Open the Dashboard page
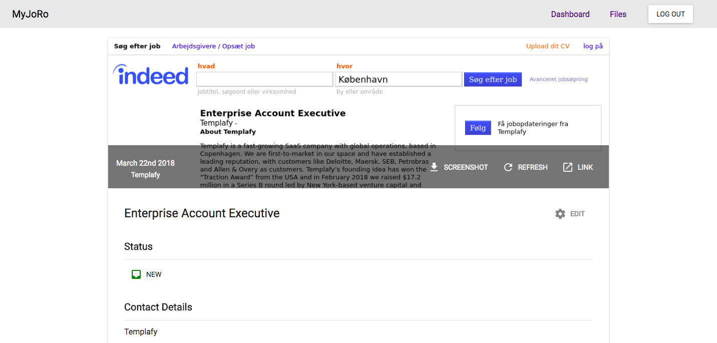The height and width of the screenshot is (343, 717). [x=570, y=14]
